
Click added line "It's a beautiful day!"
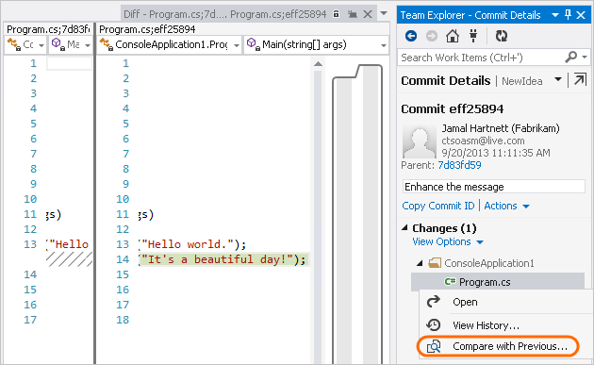[x=223, y=259]
